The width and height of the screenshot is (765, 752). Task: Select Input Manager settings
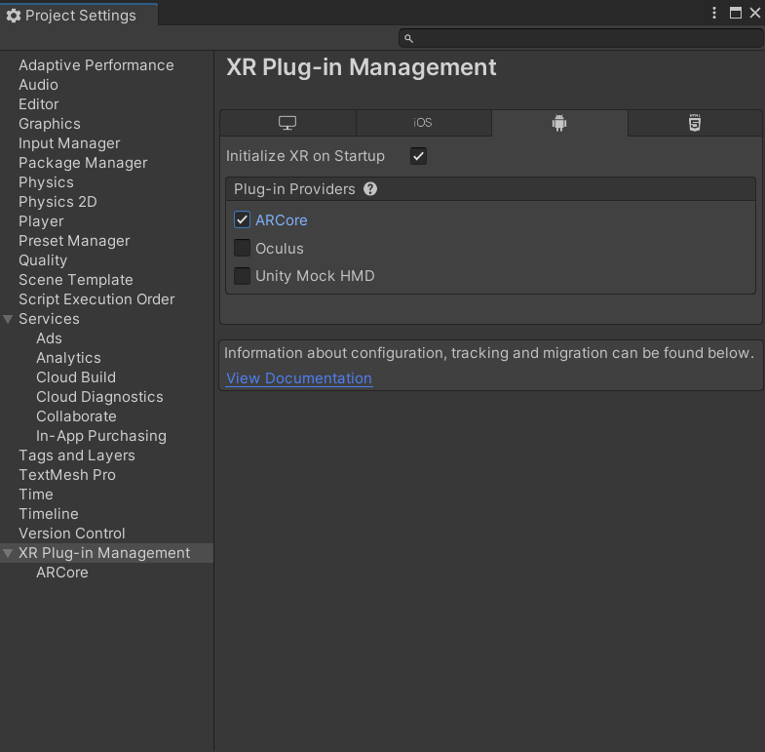[69, 143]
